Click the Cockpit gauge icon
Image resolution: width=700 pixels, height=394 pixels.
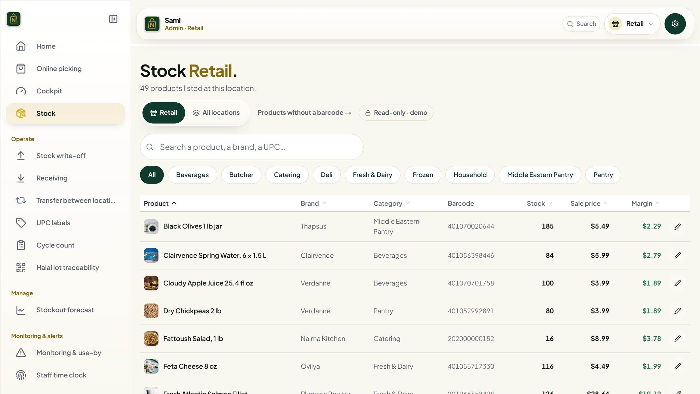click(x=21, y=91)
